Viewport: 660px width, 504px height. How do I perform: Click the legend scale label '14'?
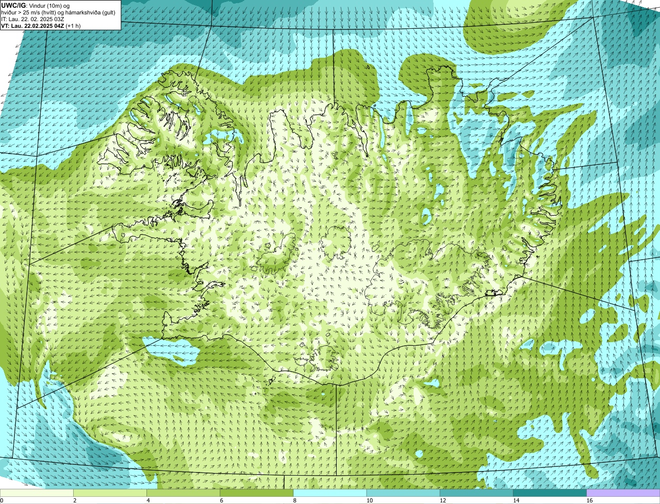pyautogui.click(x=516, y=500)
